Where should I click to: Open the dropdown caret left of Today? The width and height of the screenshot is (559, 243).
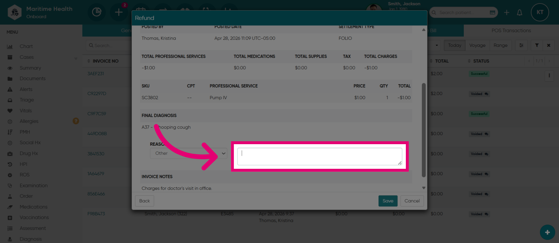tap(436, 45)
